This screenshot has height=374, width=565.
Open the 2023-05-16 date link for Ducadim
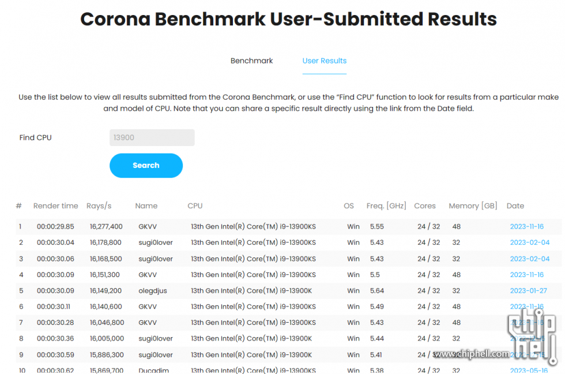pos(529,371)
